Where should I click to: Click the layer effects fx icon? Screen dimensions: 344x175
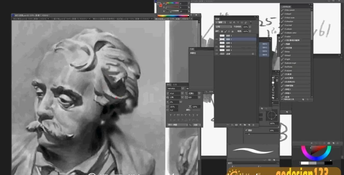coord(232,125)
